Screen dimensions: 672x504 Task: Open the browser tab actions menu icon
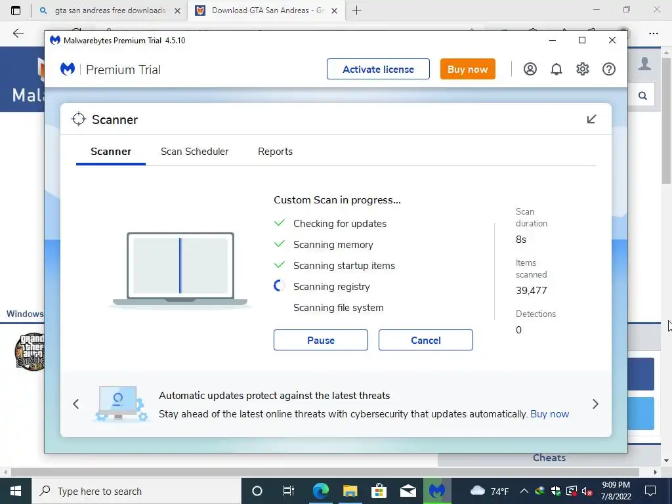tap(16, 10)
